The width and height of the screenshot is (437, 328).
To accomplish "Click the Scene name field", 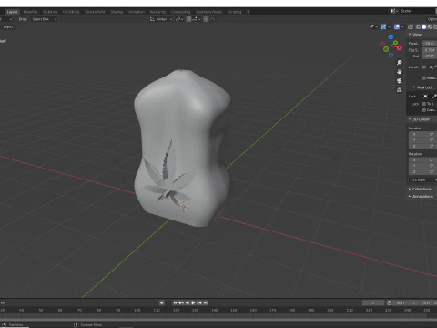I will click(417, 11).
